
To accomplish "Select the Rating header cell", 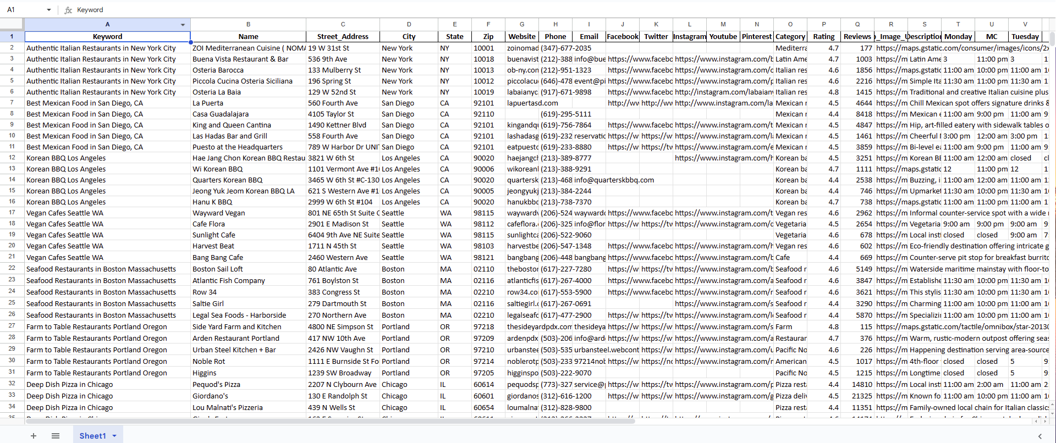I will (x=824, y=36).
